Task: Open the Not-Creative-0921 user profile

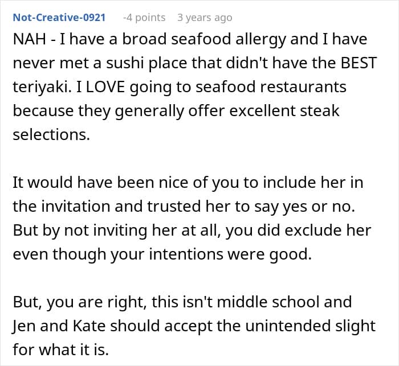Action: point(59,18)
